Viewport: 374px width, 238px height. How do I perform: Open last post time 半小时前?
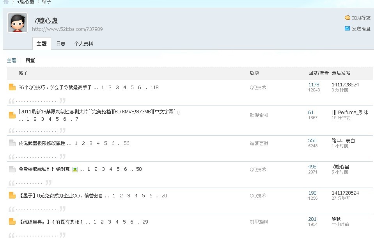point(340,224)
